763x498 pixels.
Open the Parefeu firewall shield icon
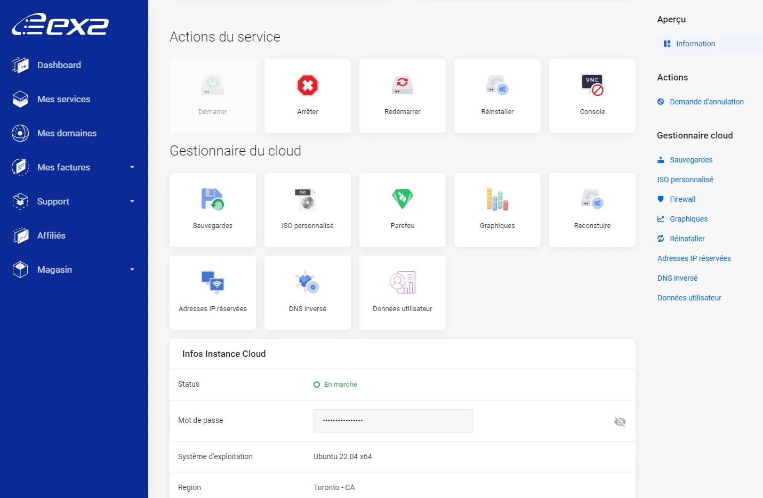pos(402,199)
